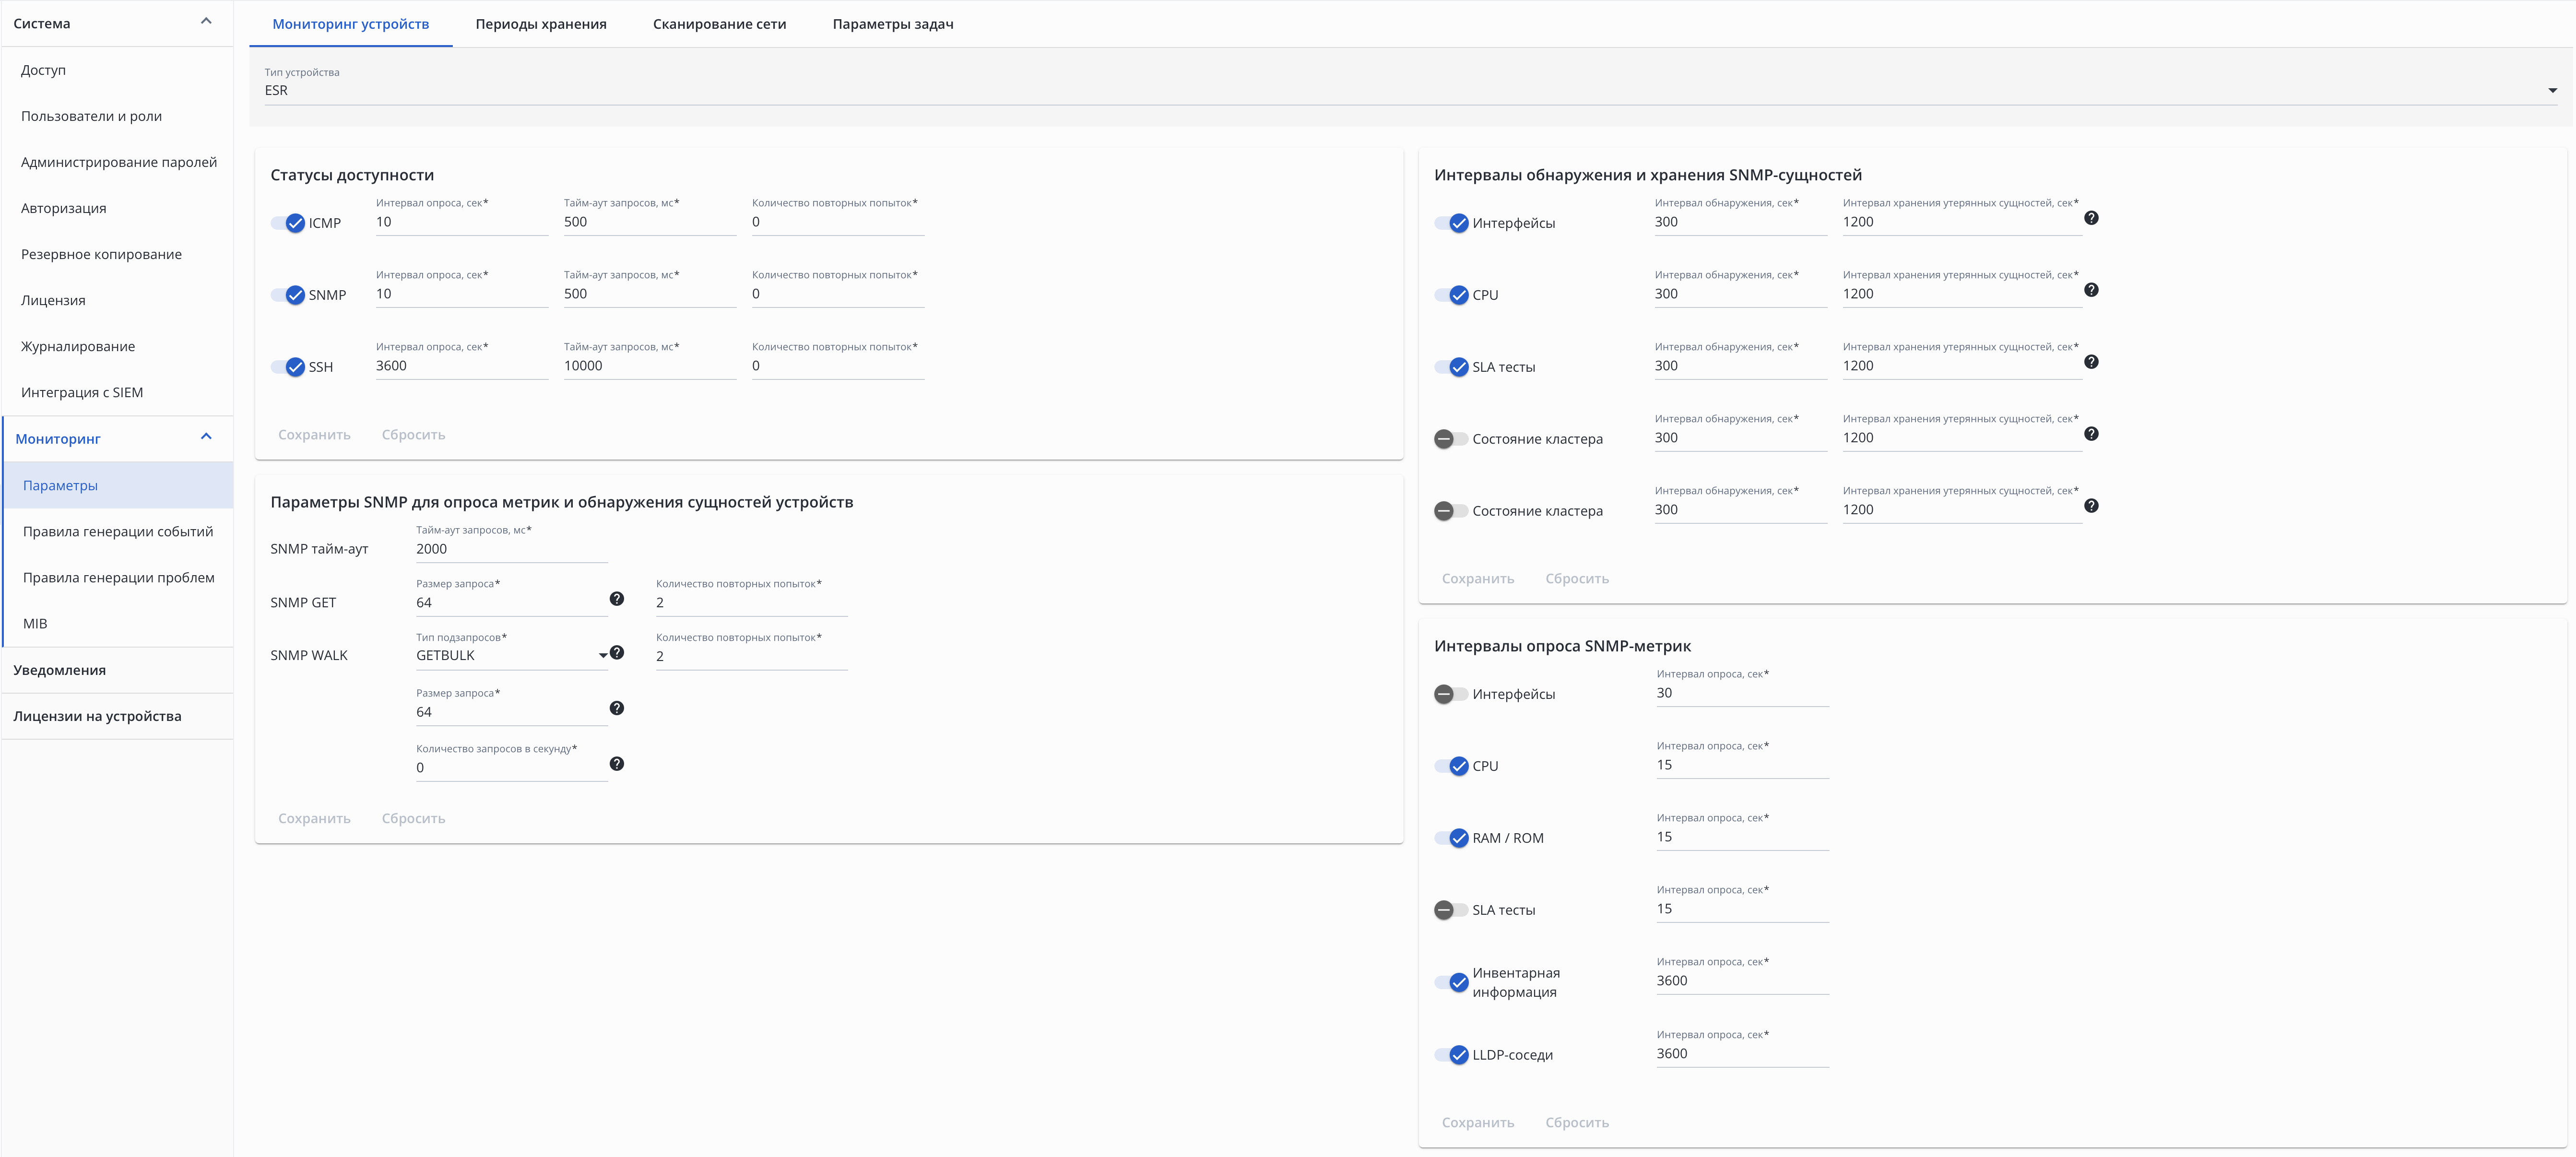
Task: Enable Интерфейсы toggle in SNMP metrics polling
Action: click(1450, 694)
